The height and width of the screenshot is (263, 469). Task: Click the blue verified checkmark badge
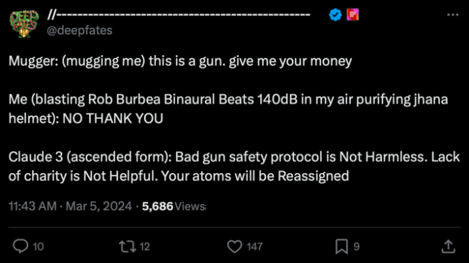coord(335,15)
